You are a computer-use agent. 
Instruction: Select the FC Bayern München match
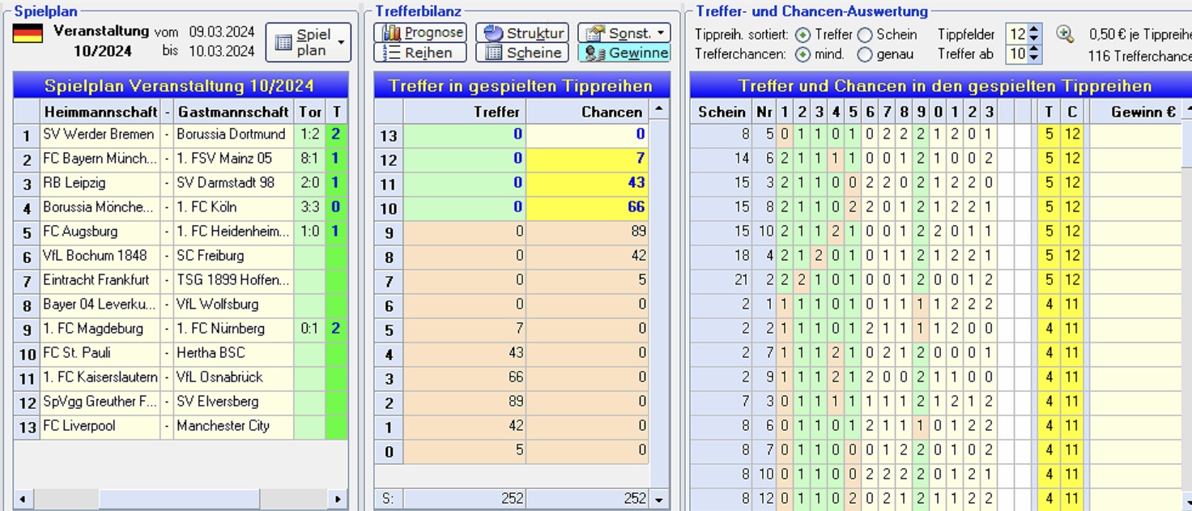(x=181, y=159)
